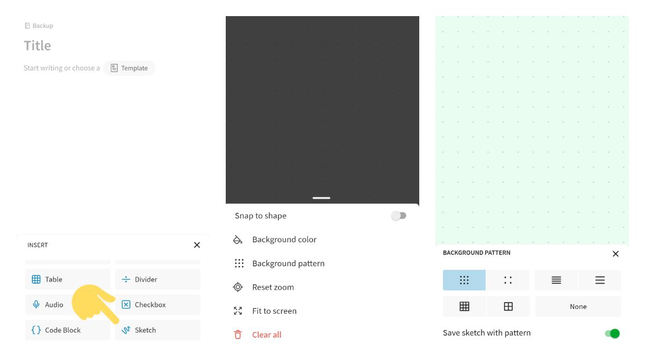The image size is (645, 360).
Task: Select None to remove the background pattern
Action: click(578, 306)
